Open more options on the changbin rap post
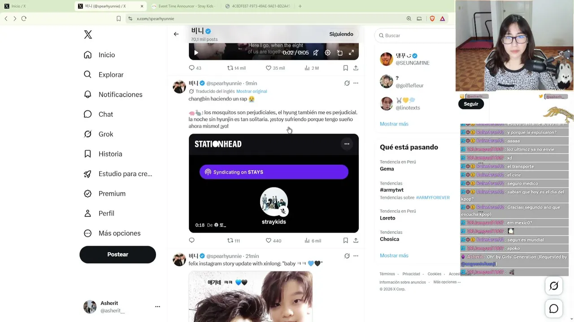Screen dimensions: 574x322 click(x=356, y=83)
